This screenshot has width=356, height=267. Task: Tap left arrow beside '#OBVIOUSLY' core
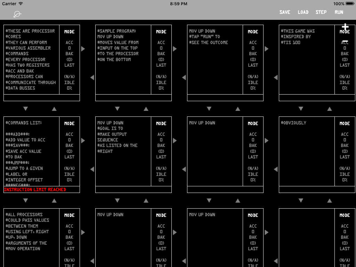pyautogui.click(x=276, y=169)
